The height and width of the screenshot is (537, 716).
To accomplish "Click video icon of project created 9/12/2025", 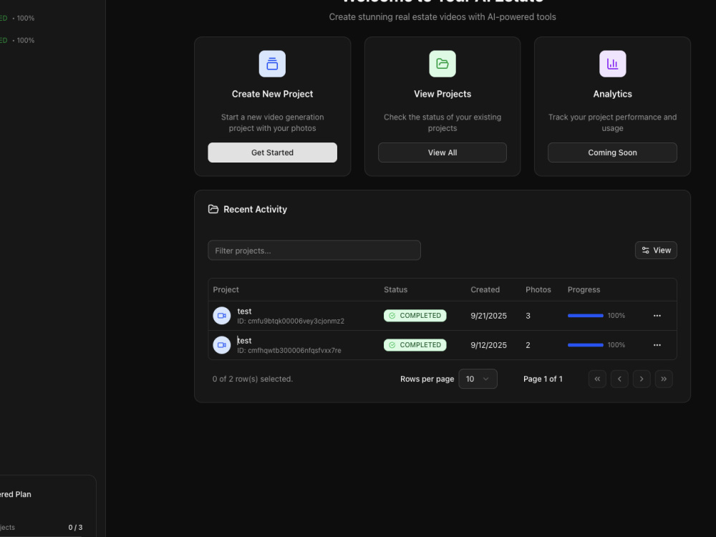I will point(222,345).
